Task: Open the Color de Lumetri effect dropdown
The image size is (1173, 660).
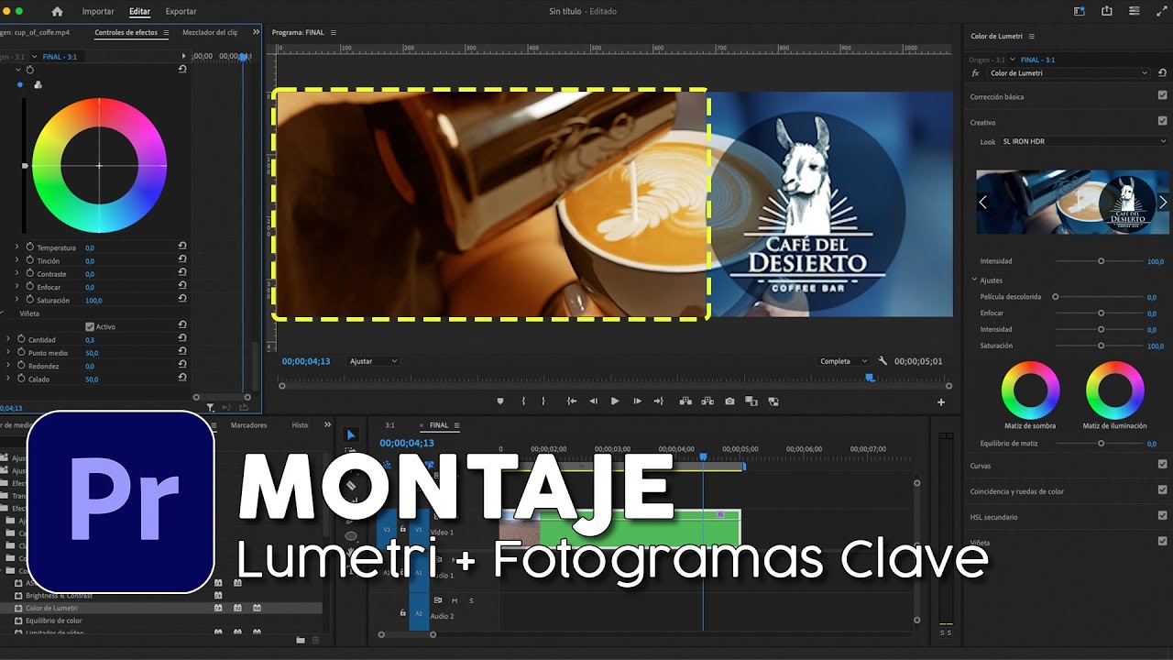Action: [x=1068, y=72]
